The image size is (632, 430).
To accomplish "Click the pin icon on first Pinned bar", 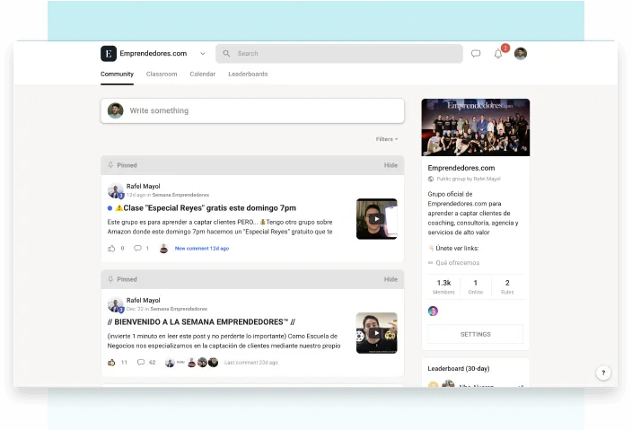I will coord(110,165).
